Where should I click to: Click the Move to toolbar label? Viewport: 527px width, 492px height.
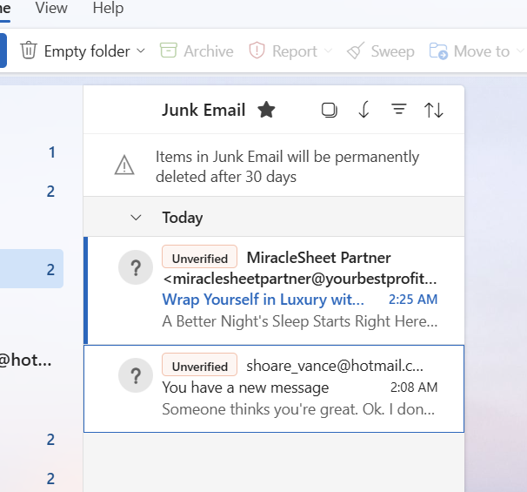point(482,51)
